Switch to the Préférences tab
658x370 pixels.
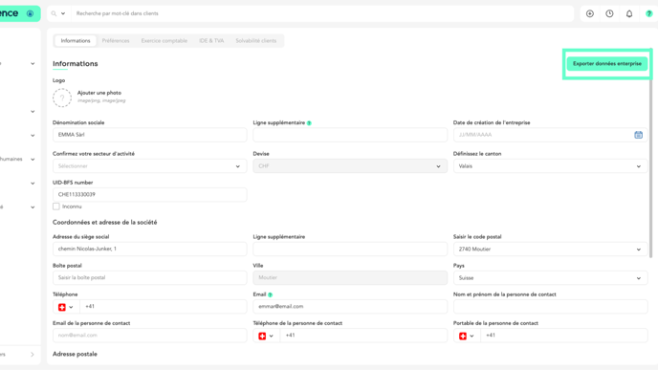[x=116, y=41]
